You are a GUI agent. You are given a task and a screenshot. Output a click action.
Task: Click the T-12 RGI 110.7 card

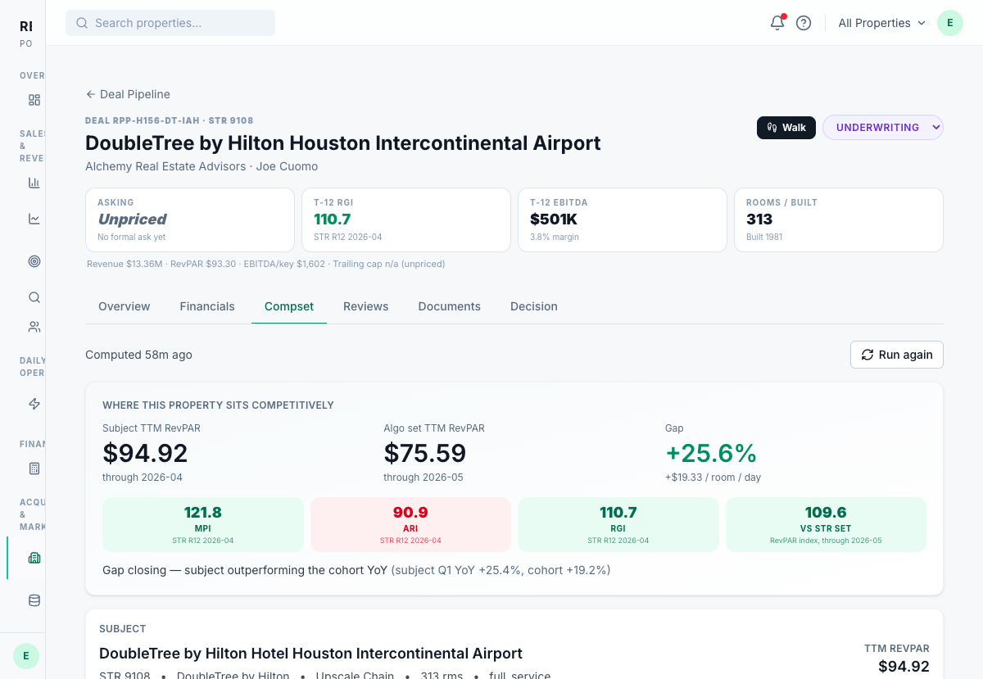(406, 220)
